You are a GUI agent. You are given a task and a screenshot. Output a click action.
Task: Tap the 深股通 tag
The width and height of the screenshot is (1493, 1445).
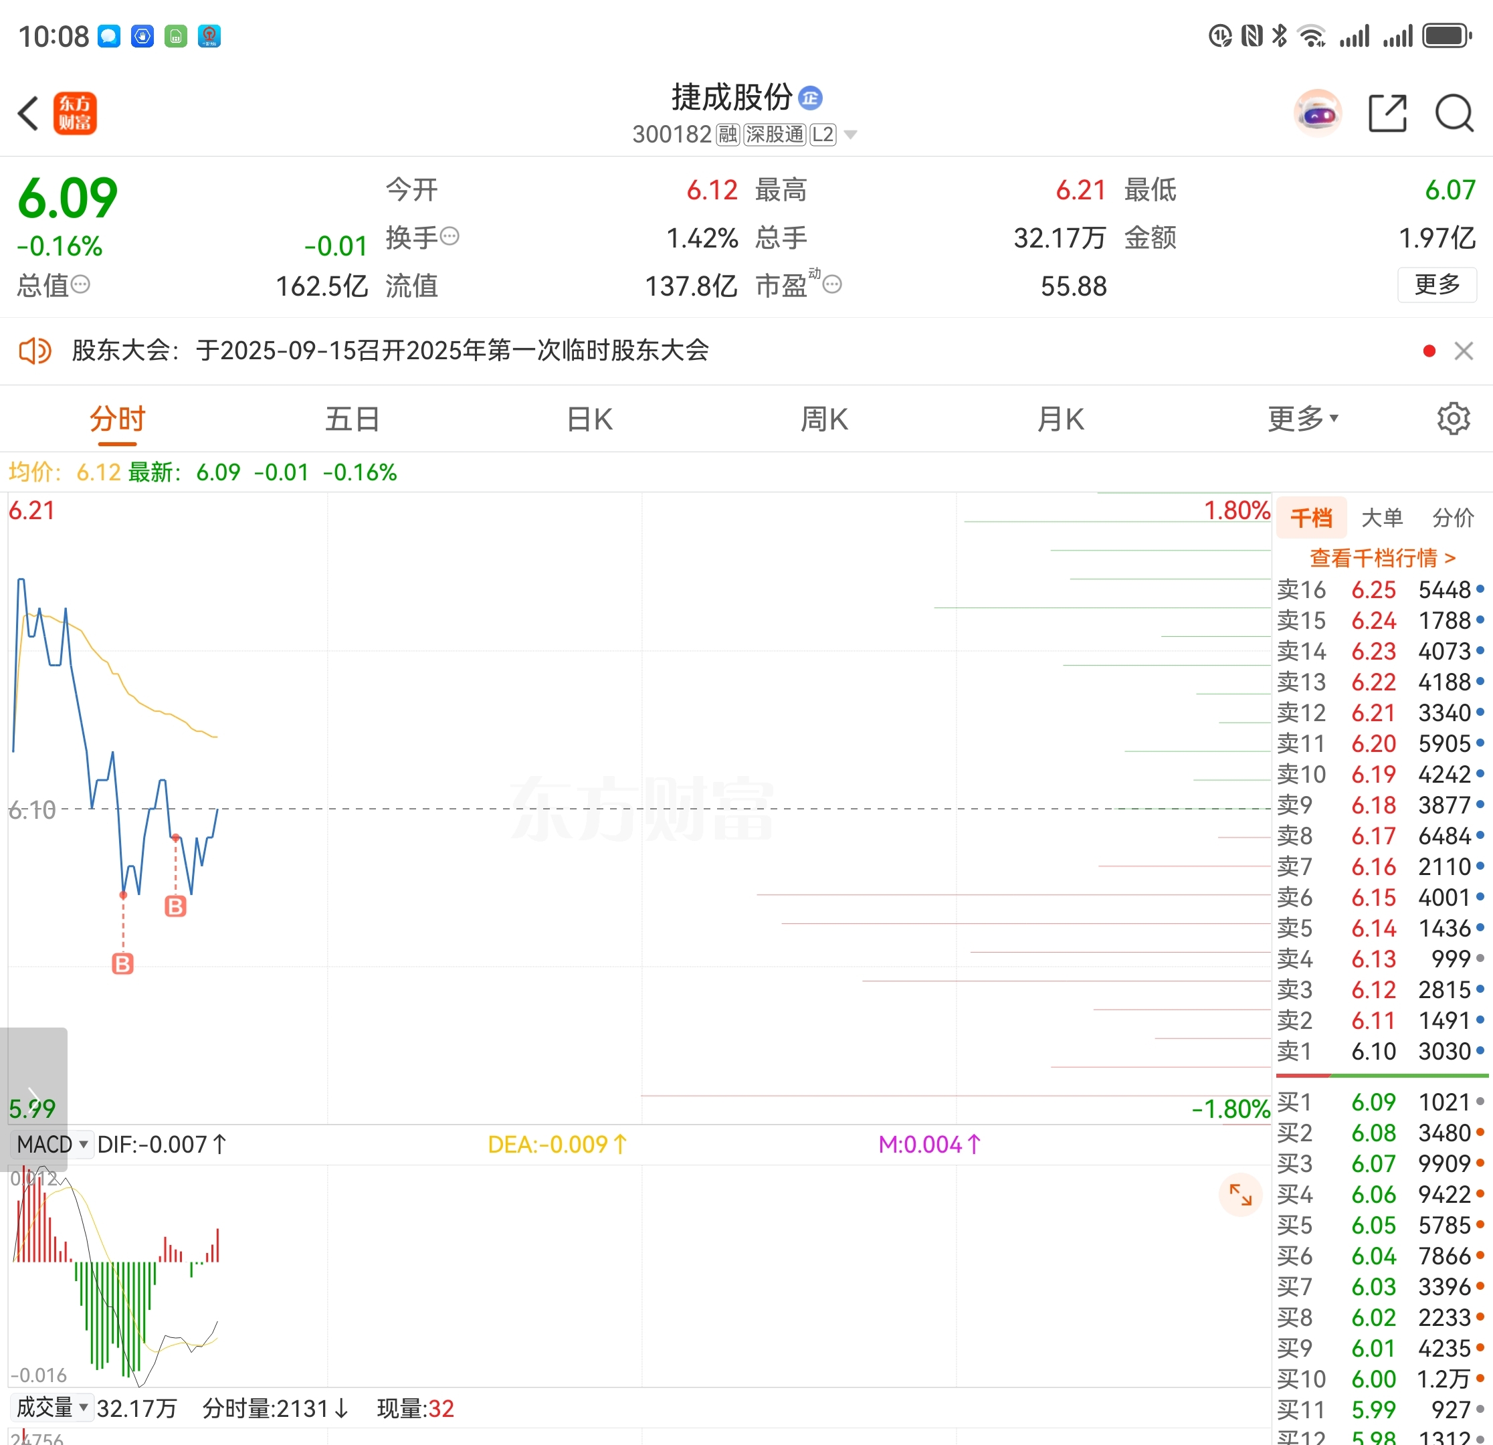[774, 135]
